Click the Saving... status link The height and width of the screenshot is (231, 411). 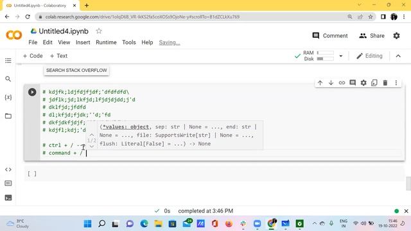[x=170, y=42]
